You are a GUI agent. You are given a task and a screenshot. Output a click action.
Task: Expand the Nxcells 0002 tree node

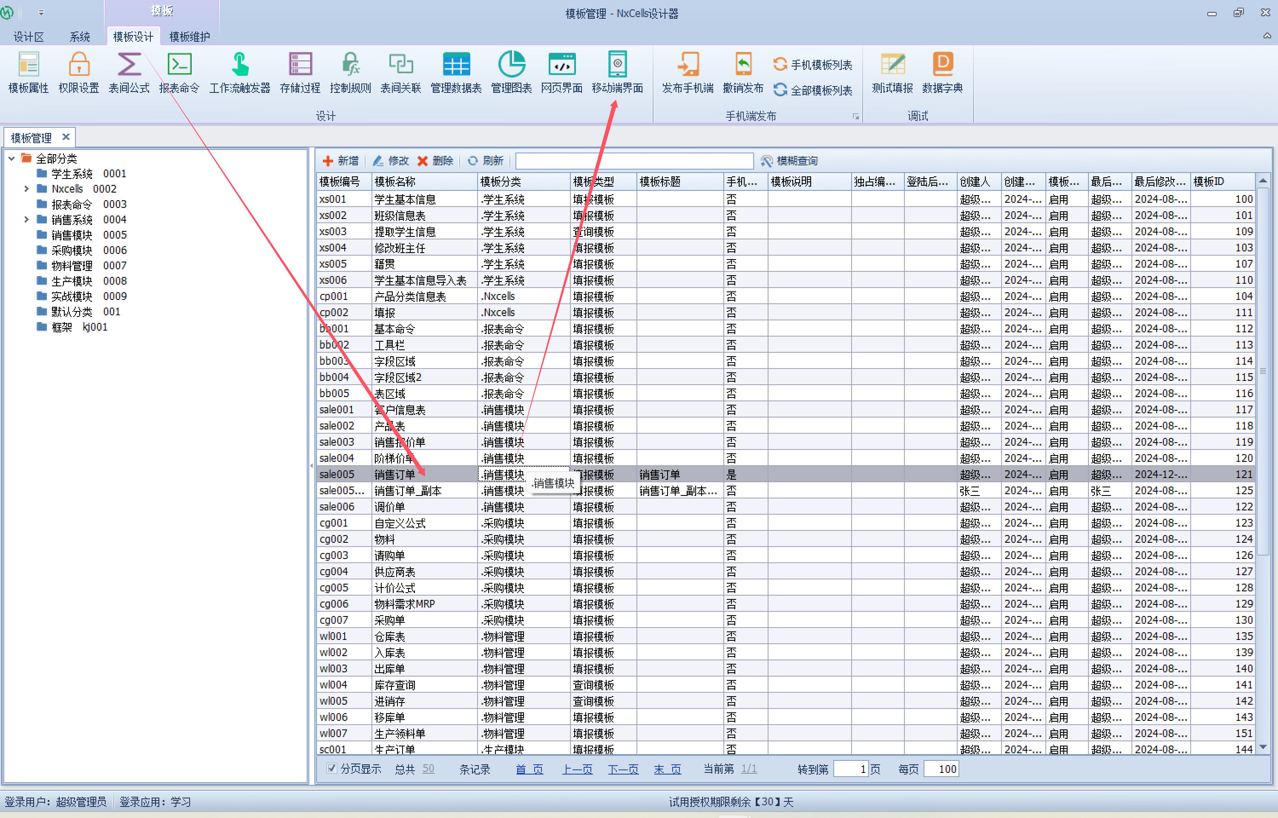click(x=26, y=189)
